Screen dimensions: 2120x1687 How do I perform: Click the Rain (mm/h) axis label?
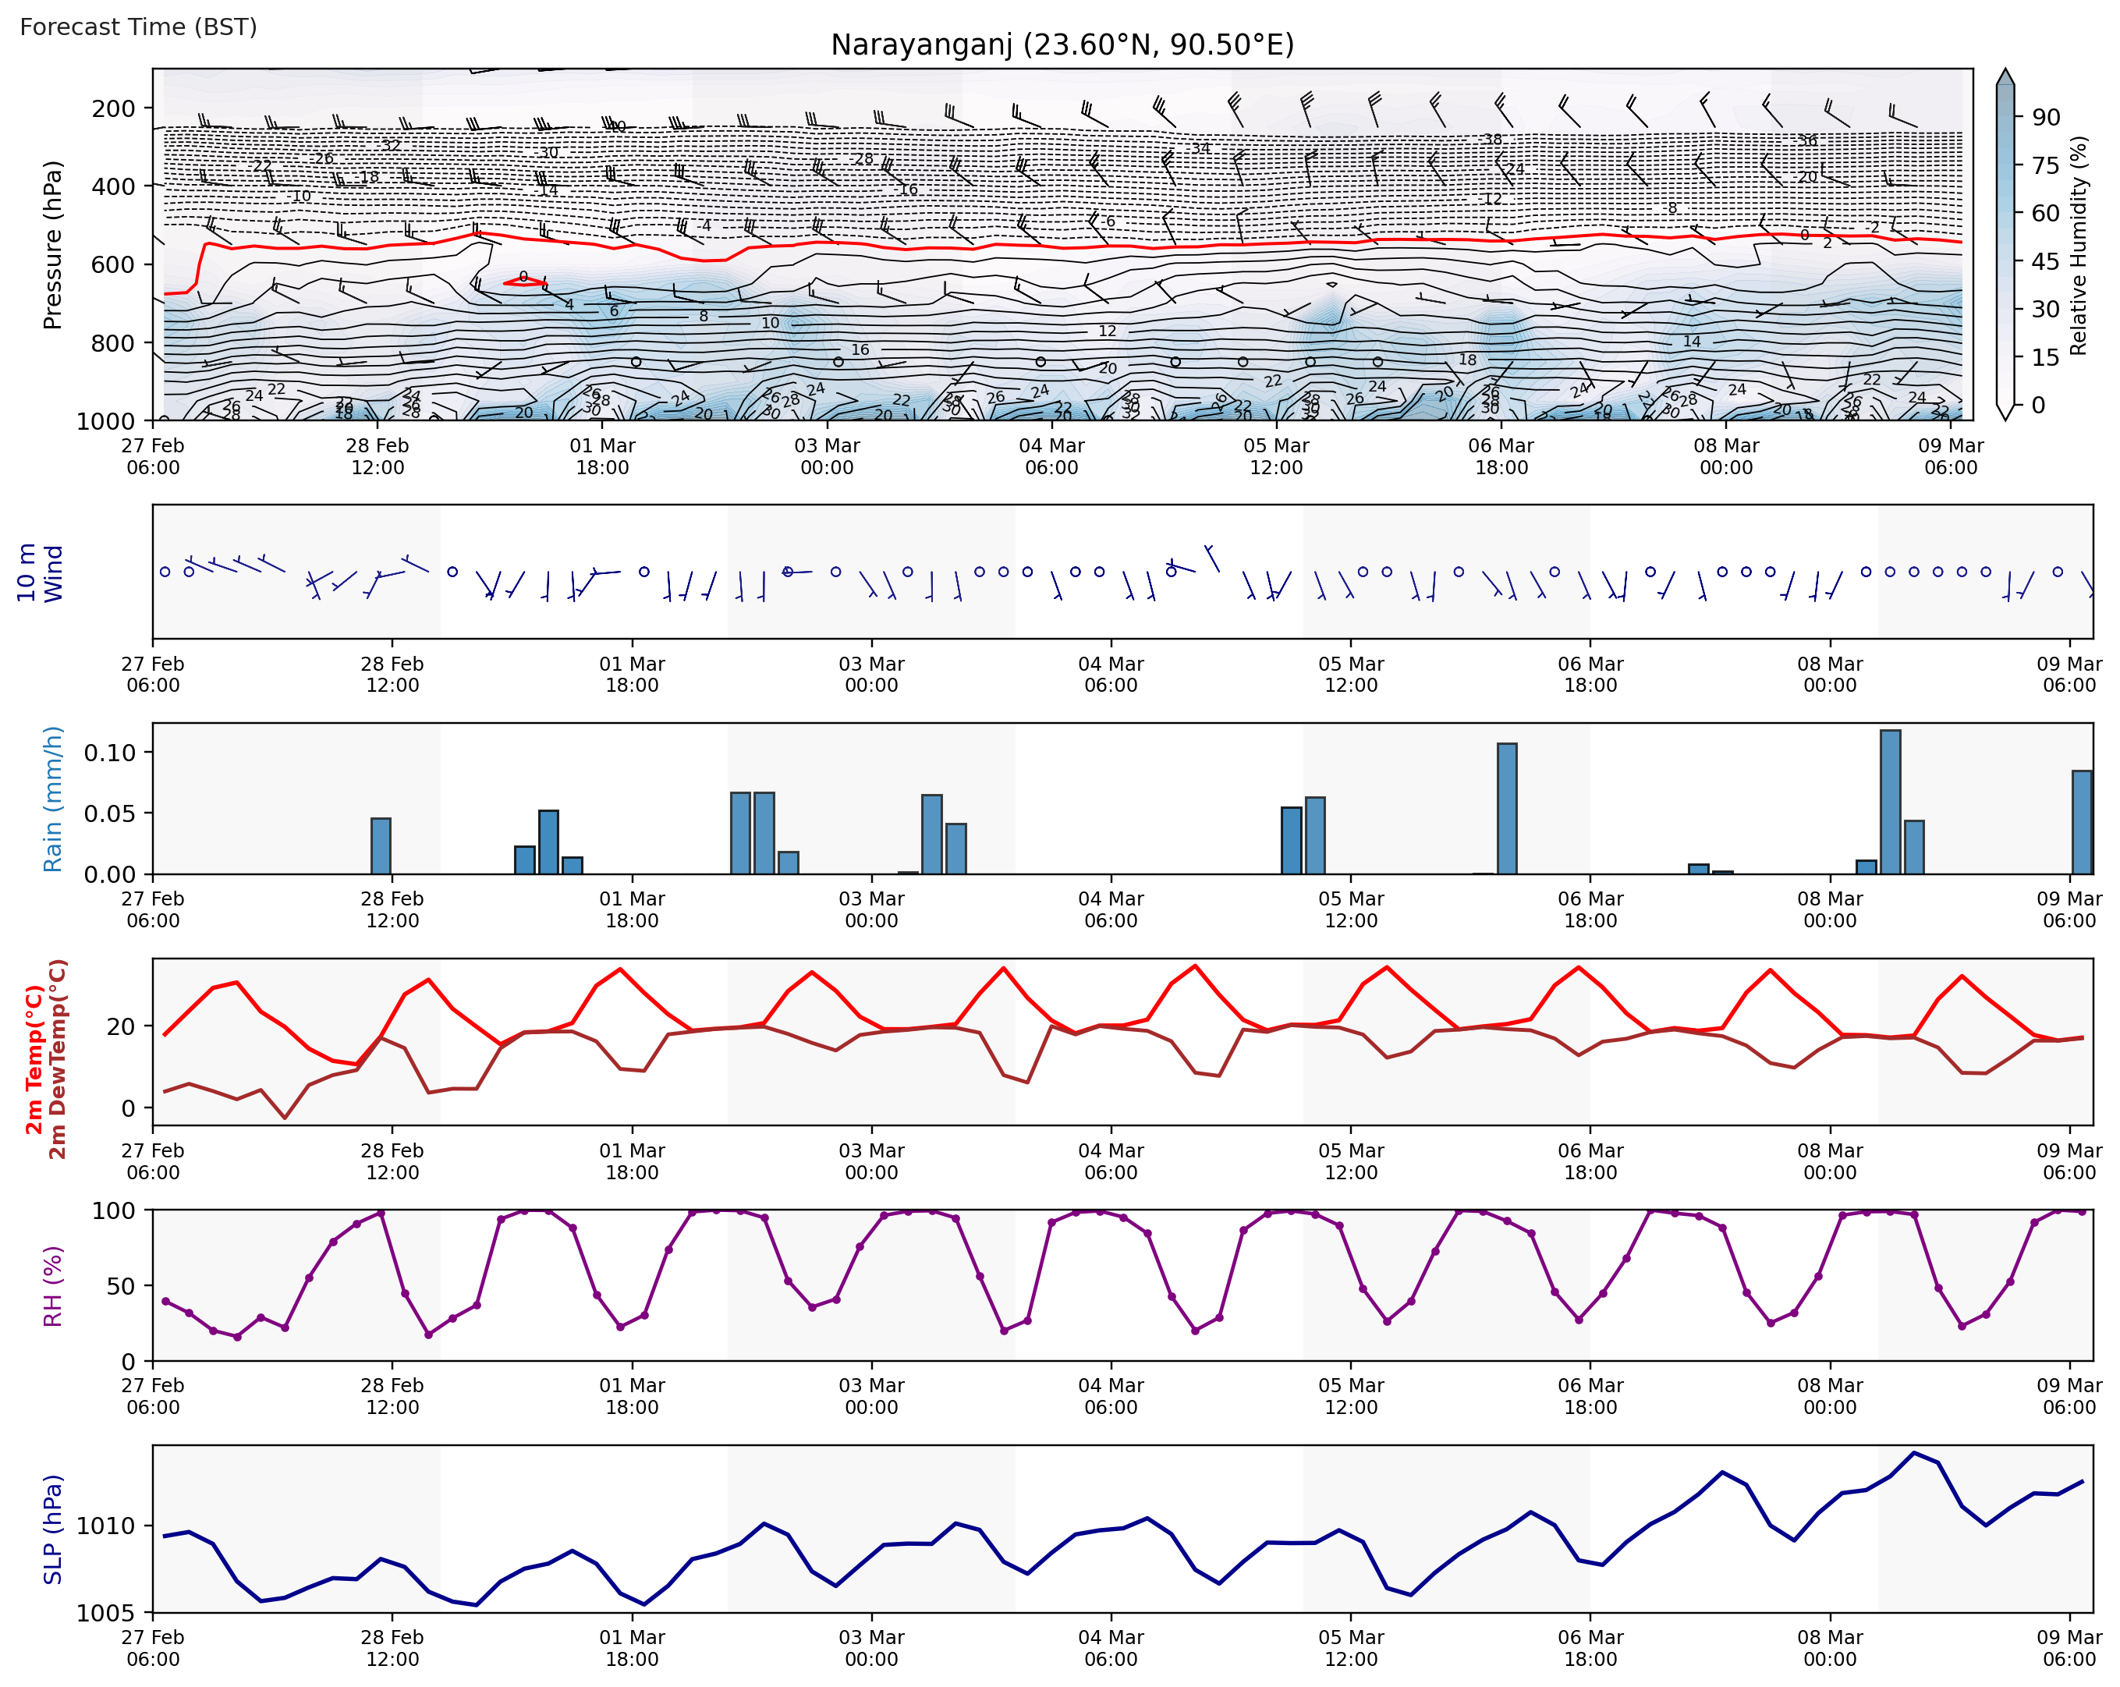click(x=53, y=799)
